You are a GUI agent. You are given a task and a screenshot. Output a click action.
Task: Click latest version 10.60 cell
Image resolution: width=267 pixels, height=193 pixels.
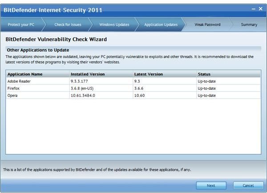139,96
